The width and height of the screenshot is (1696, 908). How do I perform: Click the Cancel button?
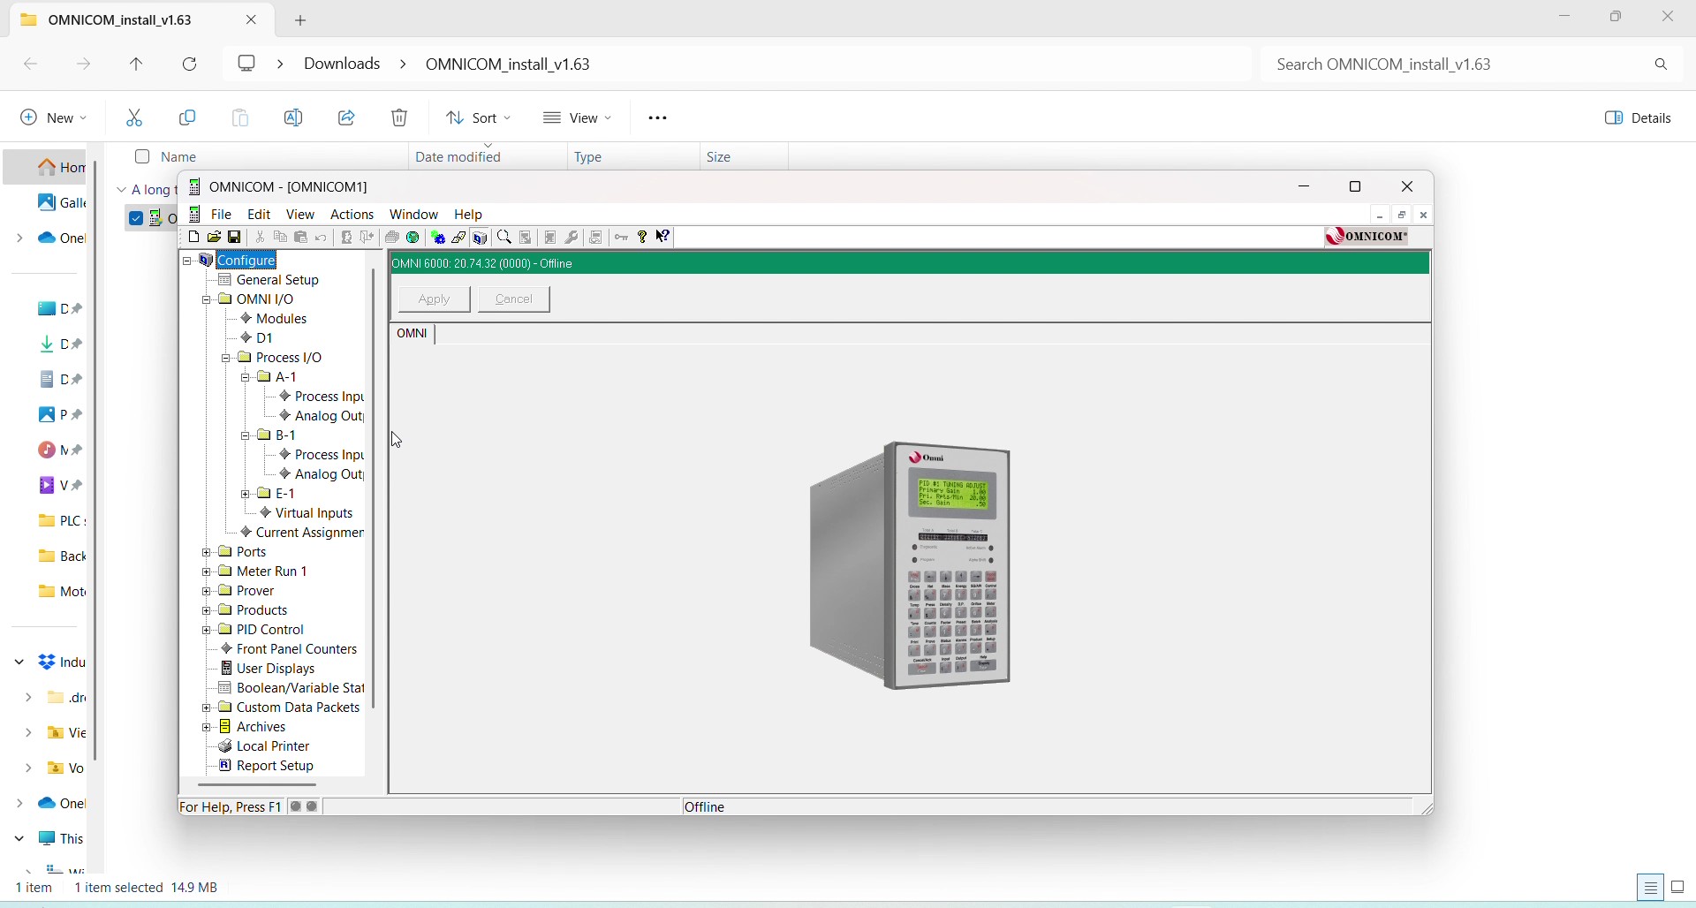[515, 300]
